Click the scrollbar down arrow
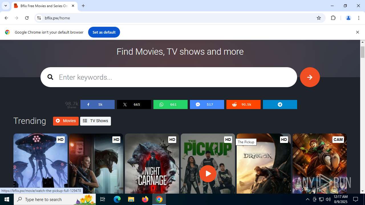Image resolution: width=365 pixels, height=205 pixels. pos(363,191)
